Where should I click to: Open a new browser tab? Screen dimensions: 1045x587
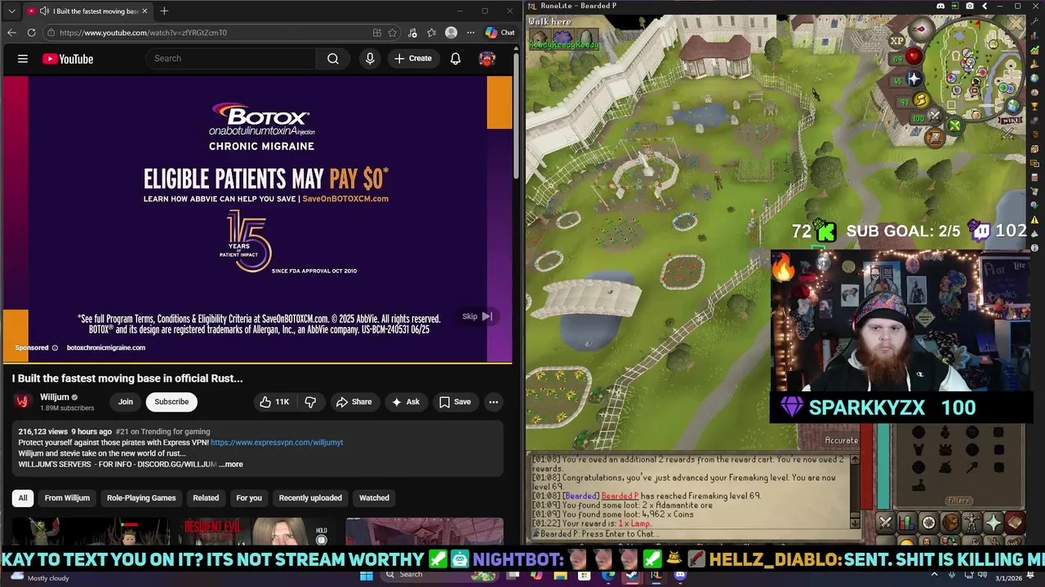click(164, 11)
